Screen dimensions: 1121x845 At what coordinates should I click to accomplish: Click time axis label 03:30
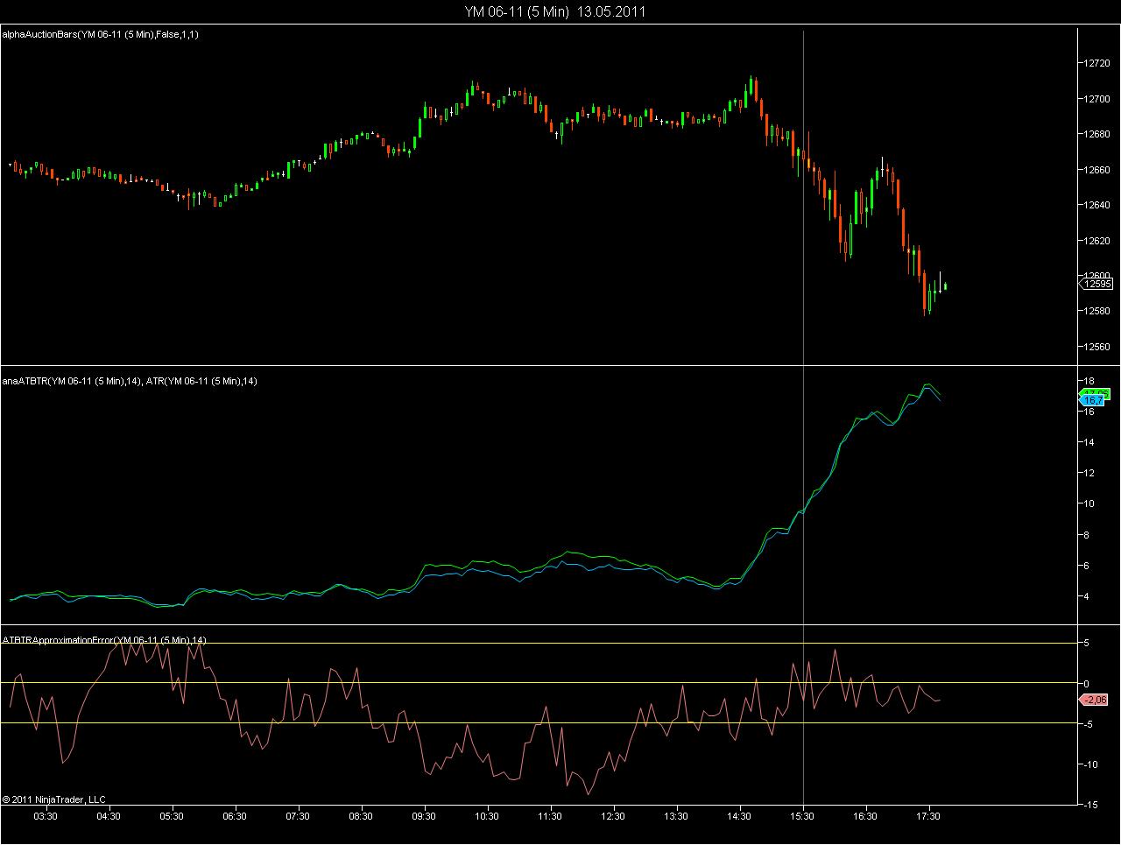(46, 816)
